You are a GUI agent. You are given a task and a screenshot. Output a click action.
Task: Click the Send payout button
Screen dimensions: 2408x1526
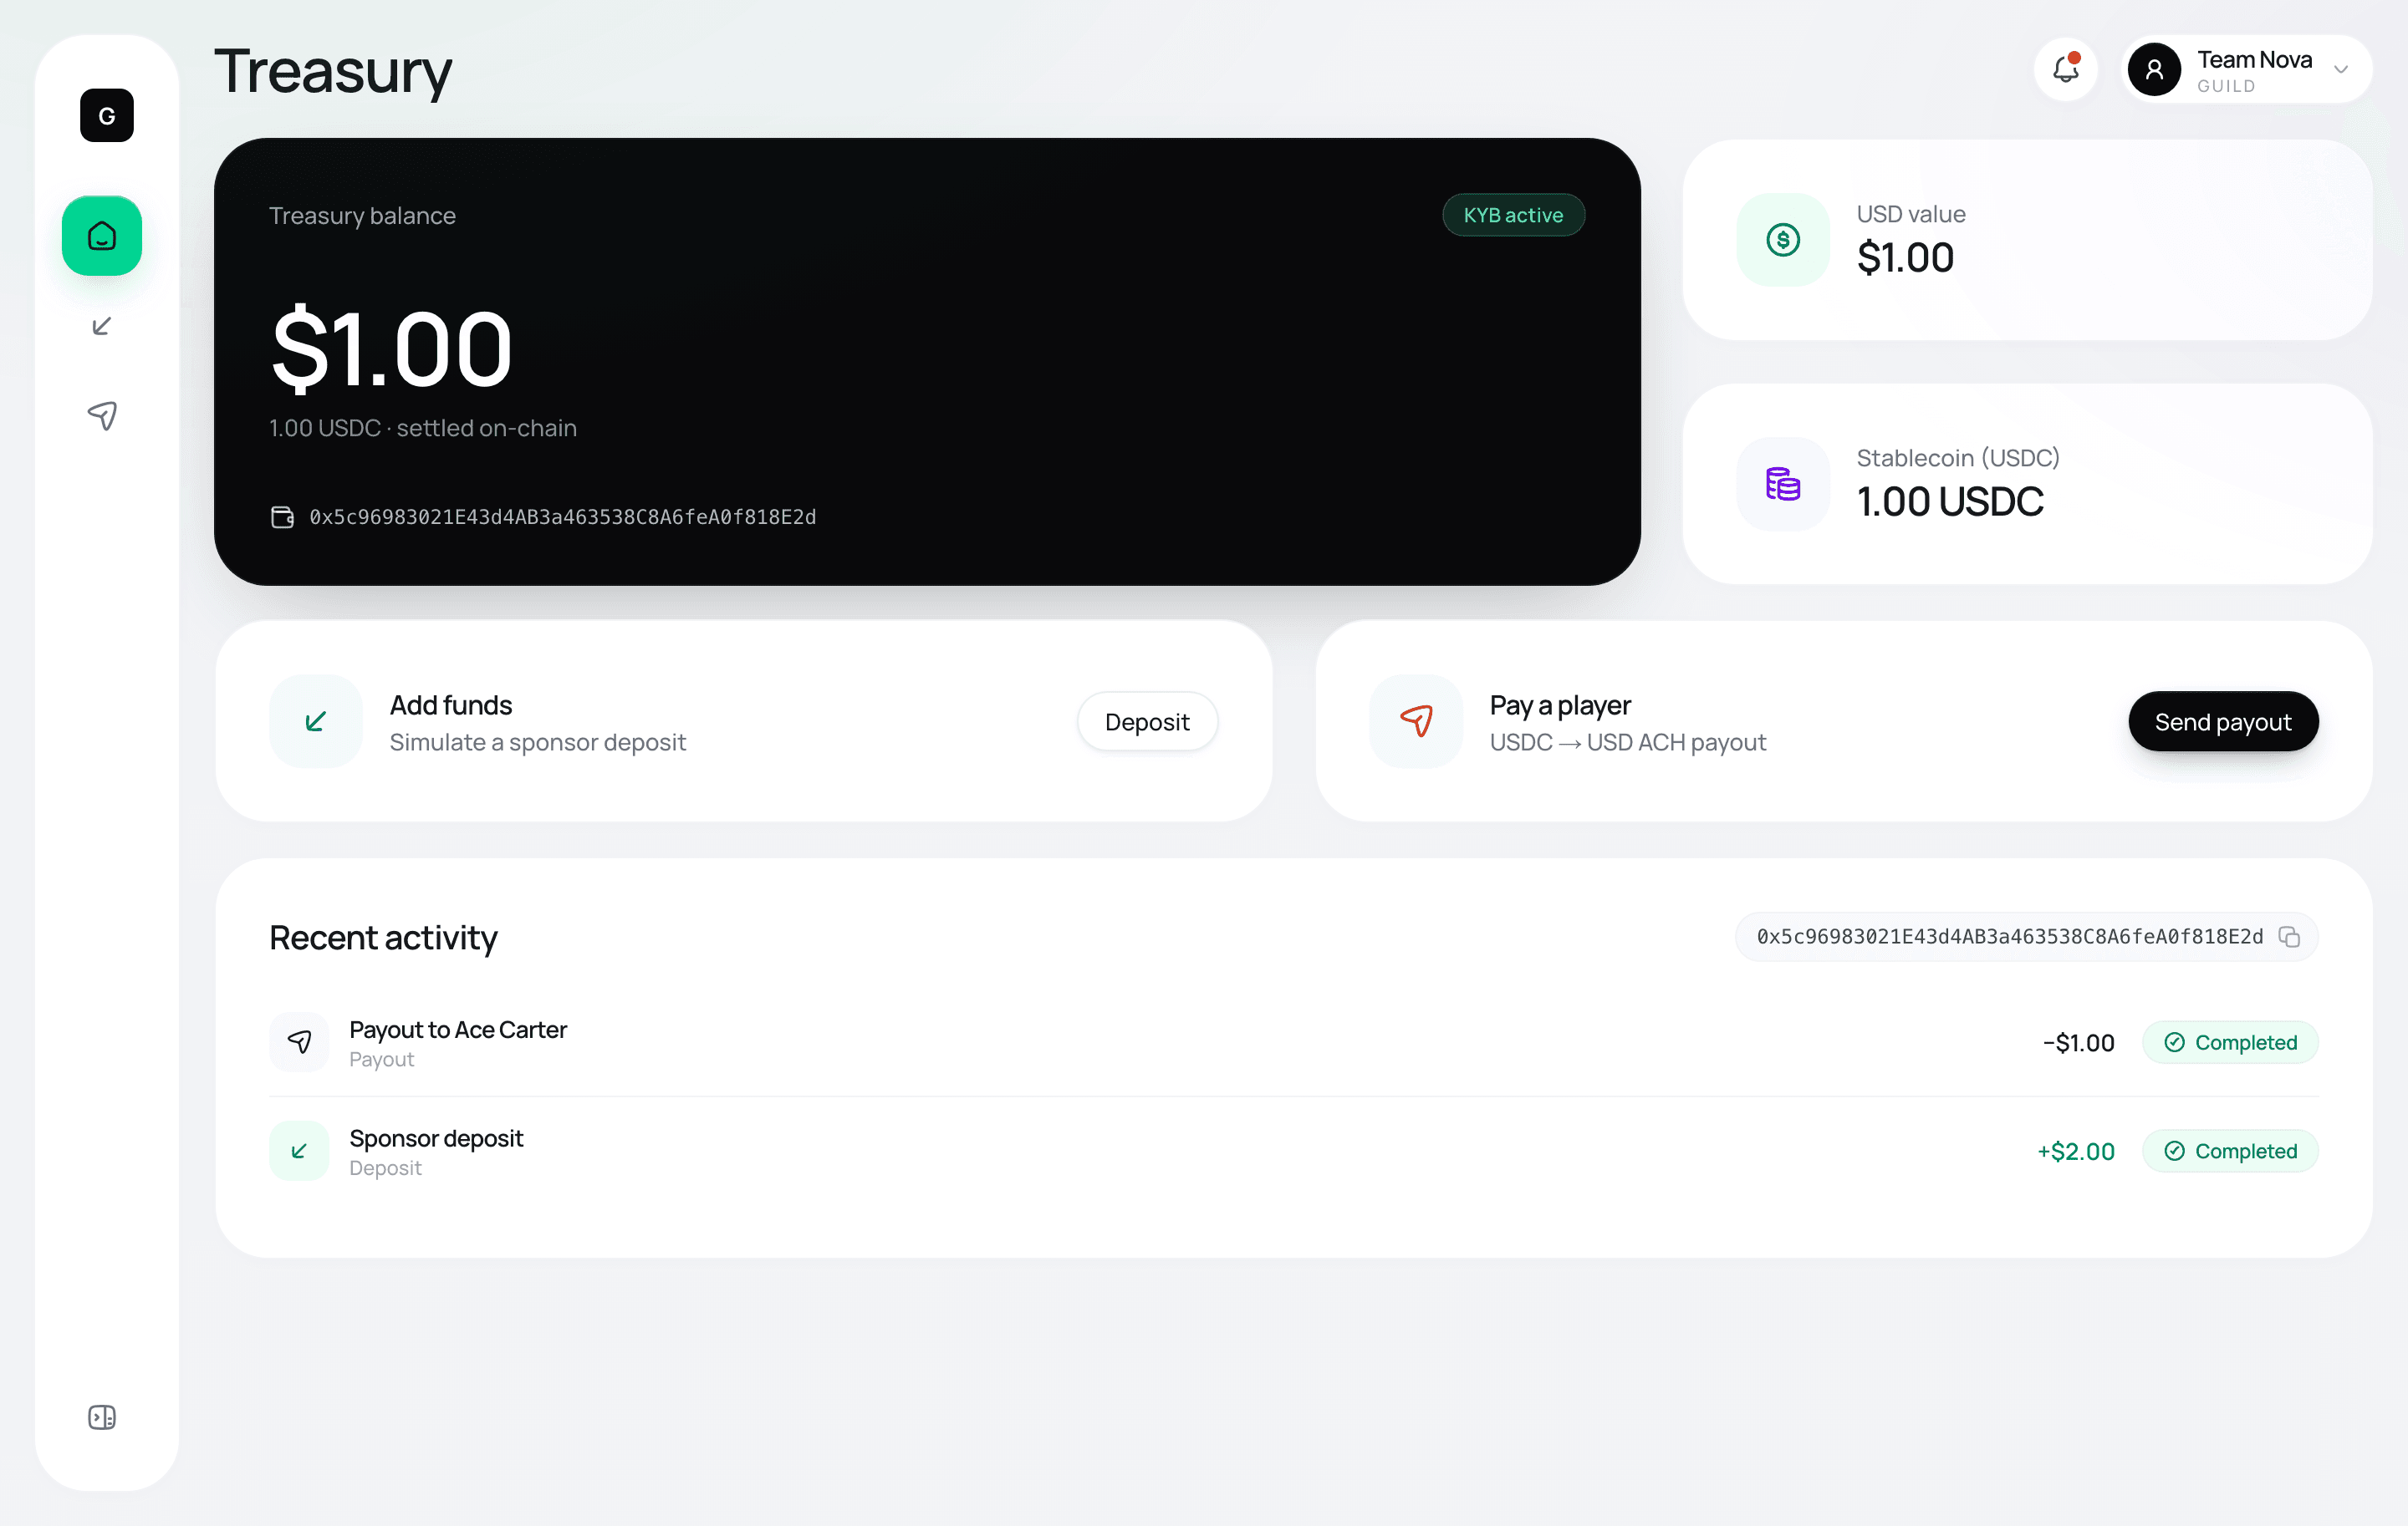pos(2223,721)
